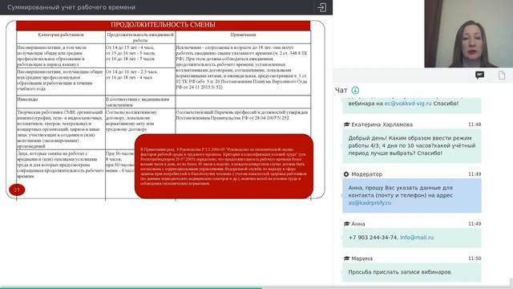Select Екатерина Харламова sender name

tap(382, 124)
